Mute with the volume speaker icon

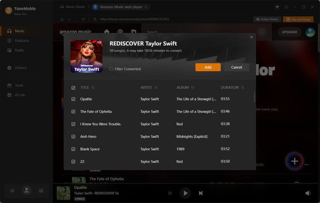click(308, 193)
